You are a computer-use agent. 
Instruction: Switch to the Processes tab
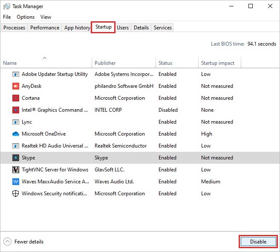pos(14,28)
